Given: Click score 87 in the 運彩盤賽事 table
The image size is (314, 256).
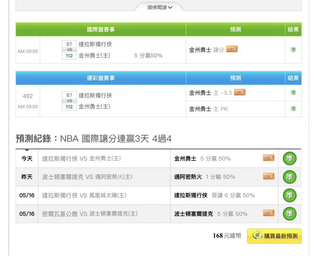Looking at the screenshot, I should 69,95.
